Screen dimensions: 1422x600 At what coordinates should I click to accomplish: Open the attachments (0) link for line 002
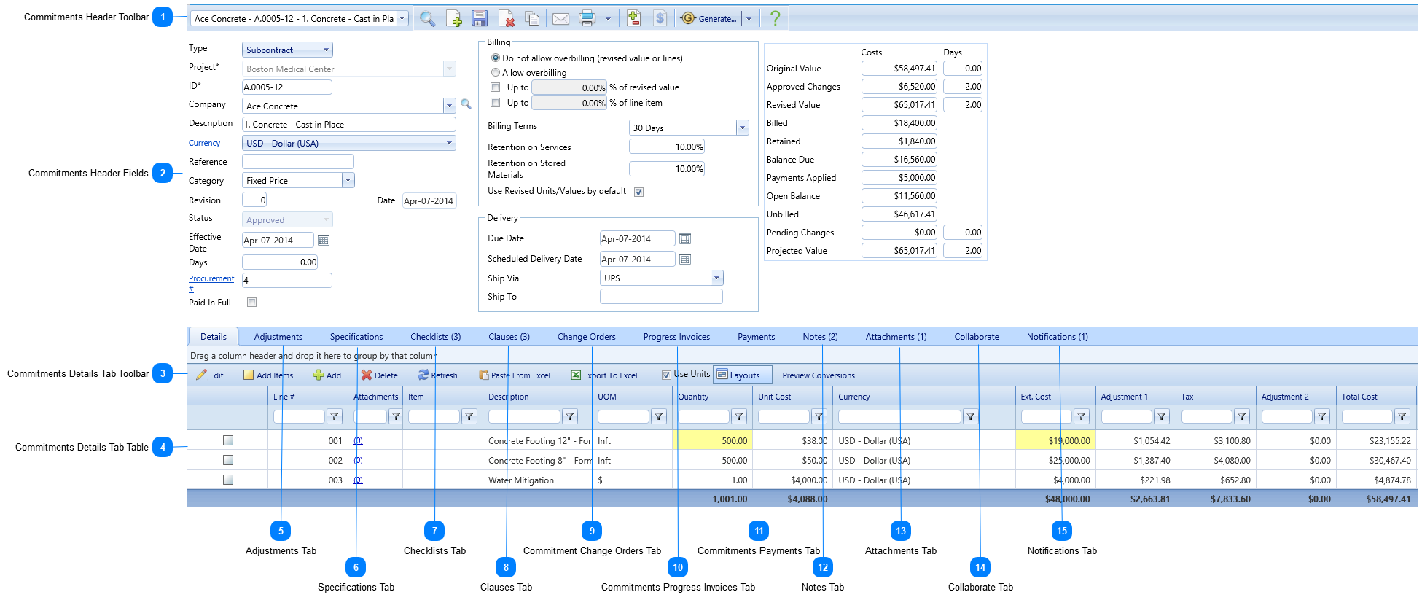(x=358, y=460)
